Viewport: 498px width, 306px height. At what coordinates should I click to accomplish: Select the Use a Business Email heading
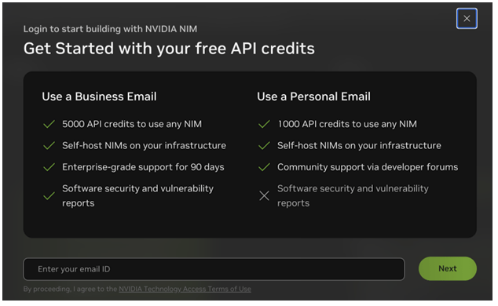point(99,97)
